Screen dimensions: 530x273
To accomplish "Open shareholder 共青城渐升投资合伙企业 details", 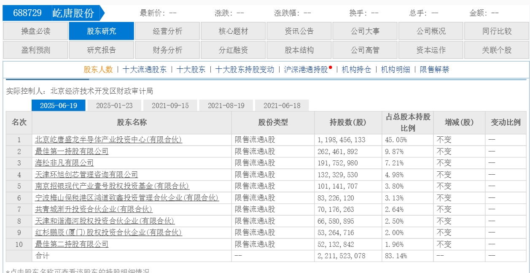I will pos(94,209).
